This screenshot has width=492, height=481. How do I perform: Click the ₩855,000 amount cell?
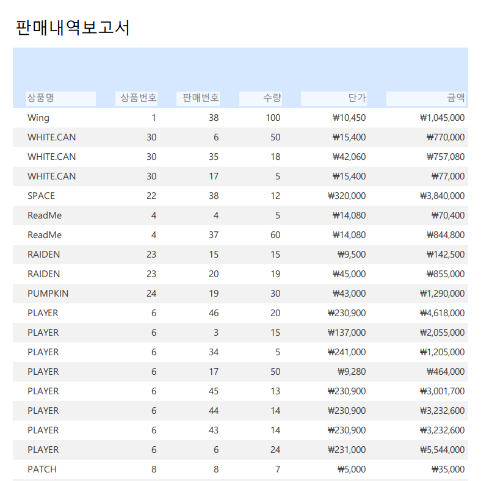click(446, 274)
